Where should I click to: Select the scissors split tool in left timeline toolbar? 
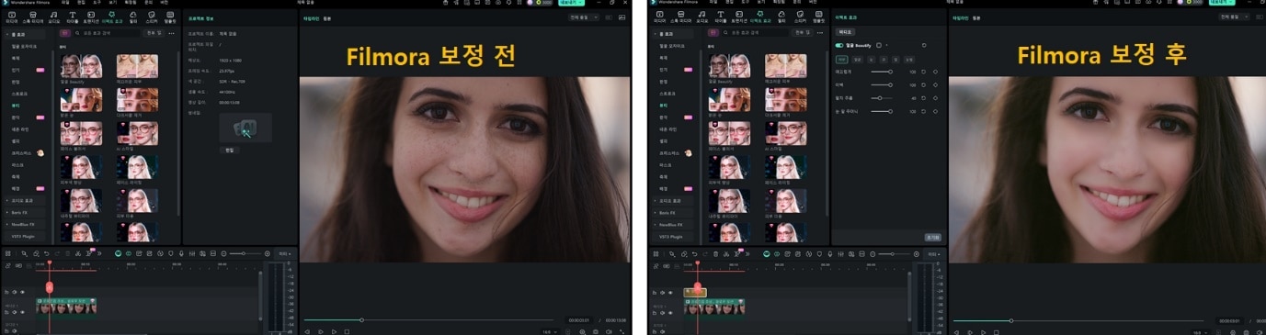click(x=77, y=252)
